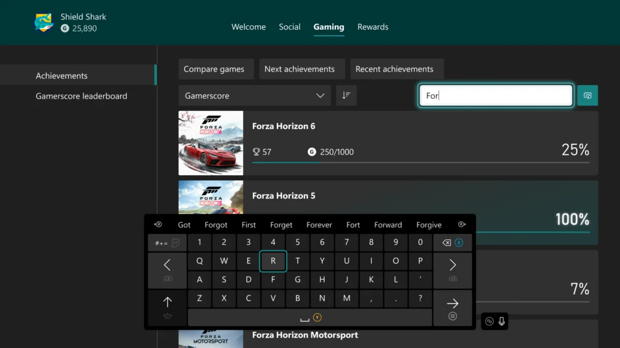Click the Q key on the keyboard
Screen dimensions: 620x348
pyautogui.click(x=199, y=261)
